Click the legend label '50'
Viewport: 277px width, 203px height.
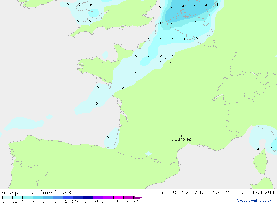tap(135, 201)
